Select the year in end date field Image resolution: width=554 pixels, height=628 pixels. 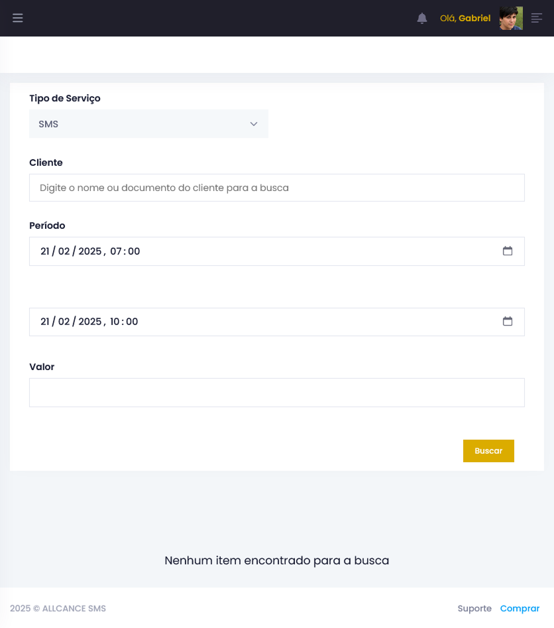[x=89, y=322]
